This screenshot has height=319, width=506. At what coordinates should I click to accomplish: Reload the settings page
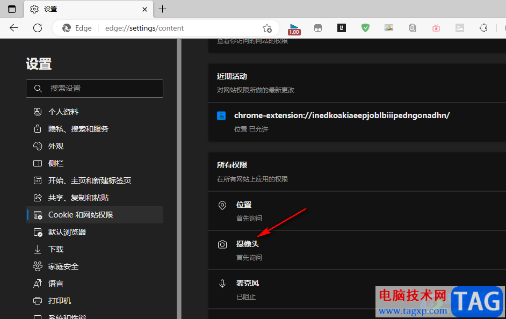coord(38,28)
